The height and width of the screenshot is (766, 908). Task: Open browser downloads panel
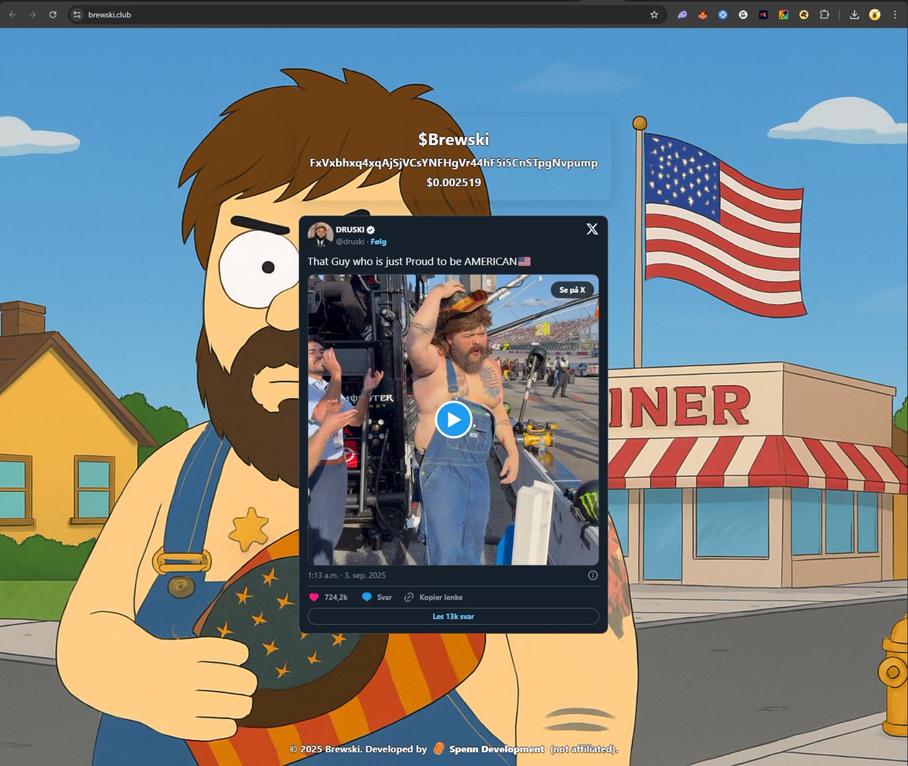(854, 14)
